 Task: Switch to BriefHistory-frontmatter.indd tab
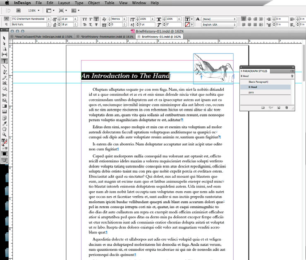pyautogui.click(x=106, y=36)
